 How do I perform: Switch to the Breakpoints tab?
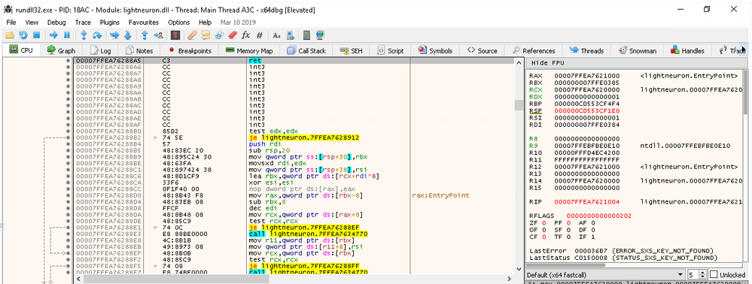190,50
